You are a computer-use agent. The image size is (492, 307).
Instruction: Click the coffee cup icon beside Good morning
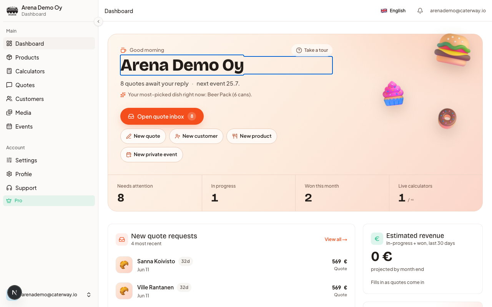point(123,50)
